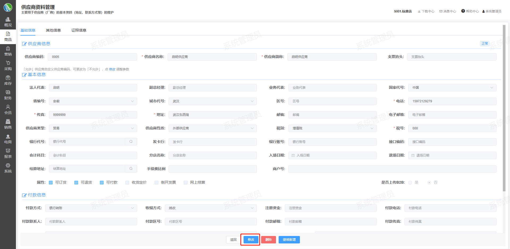Expand the 国家代号 dropdown

[x=452, y=88]
